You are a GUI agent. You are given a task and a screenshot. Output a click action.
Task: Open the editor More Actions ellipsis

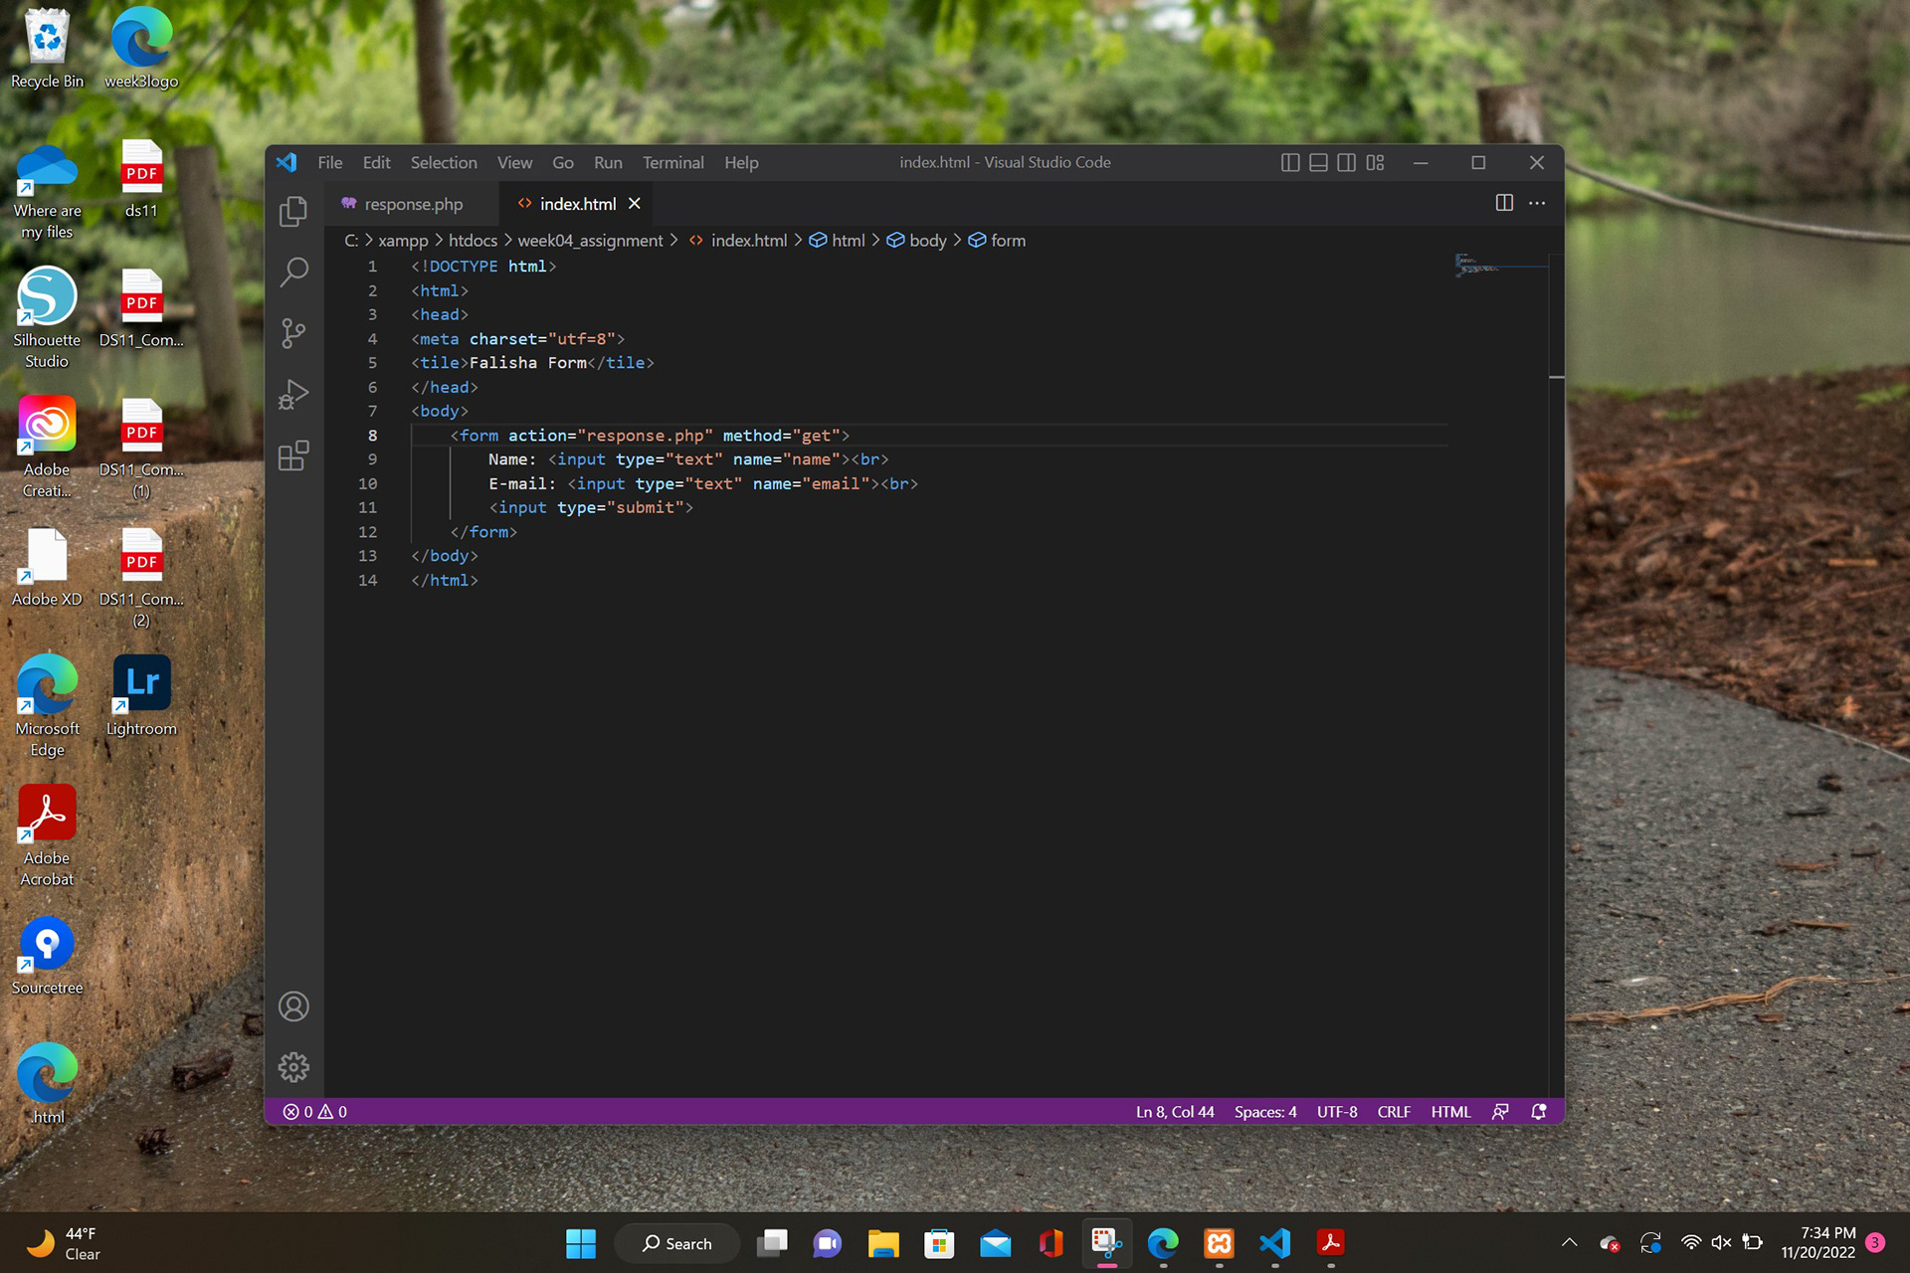[1537, 203]
